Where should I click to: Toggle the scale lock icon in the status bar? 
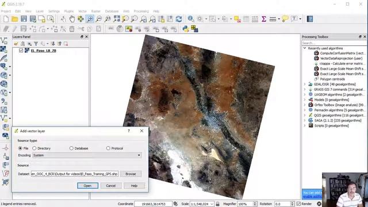[217, 204]
